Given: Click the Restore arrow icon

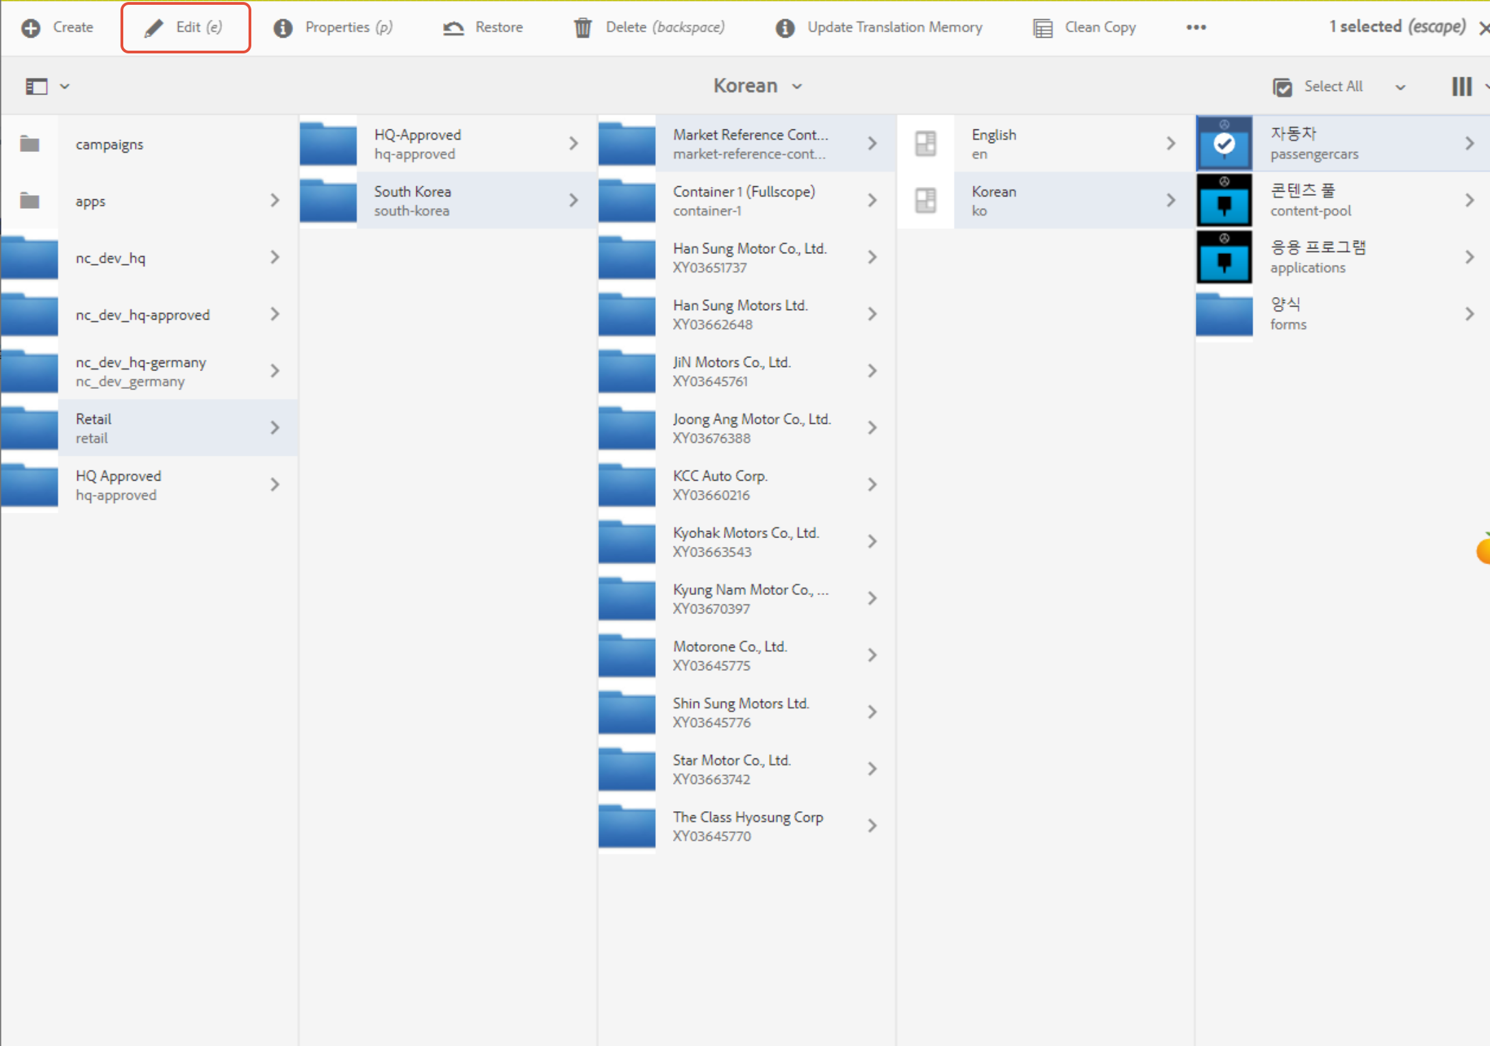Looking at the screenshot, I should [453, 27].
